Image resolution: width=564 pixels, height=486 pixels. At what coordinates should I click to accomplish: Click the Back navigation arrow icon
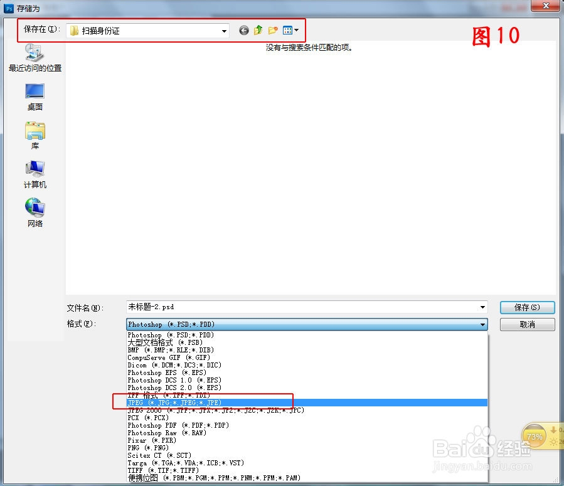(244, 31)
